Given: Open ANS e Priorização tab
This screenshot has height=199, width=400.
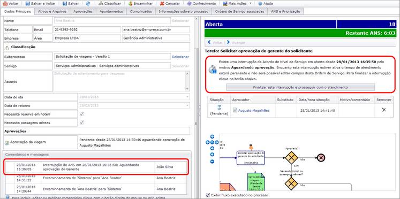Looking at the screenshot, I should tap(285, 11).
